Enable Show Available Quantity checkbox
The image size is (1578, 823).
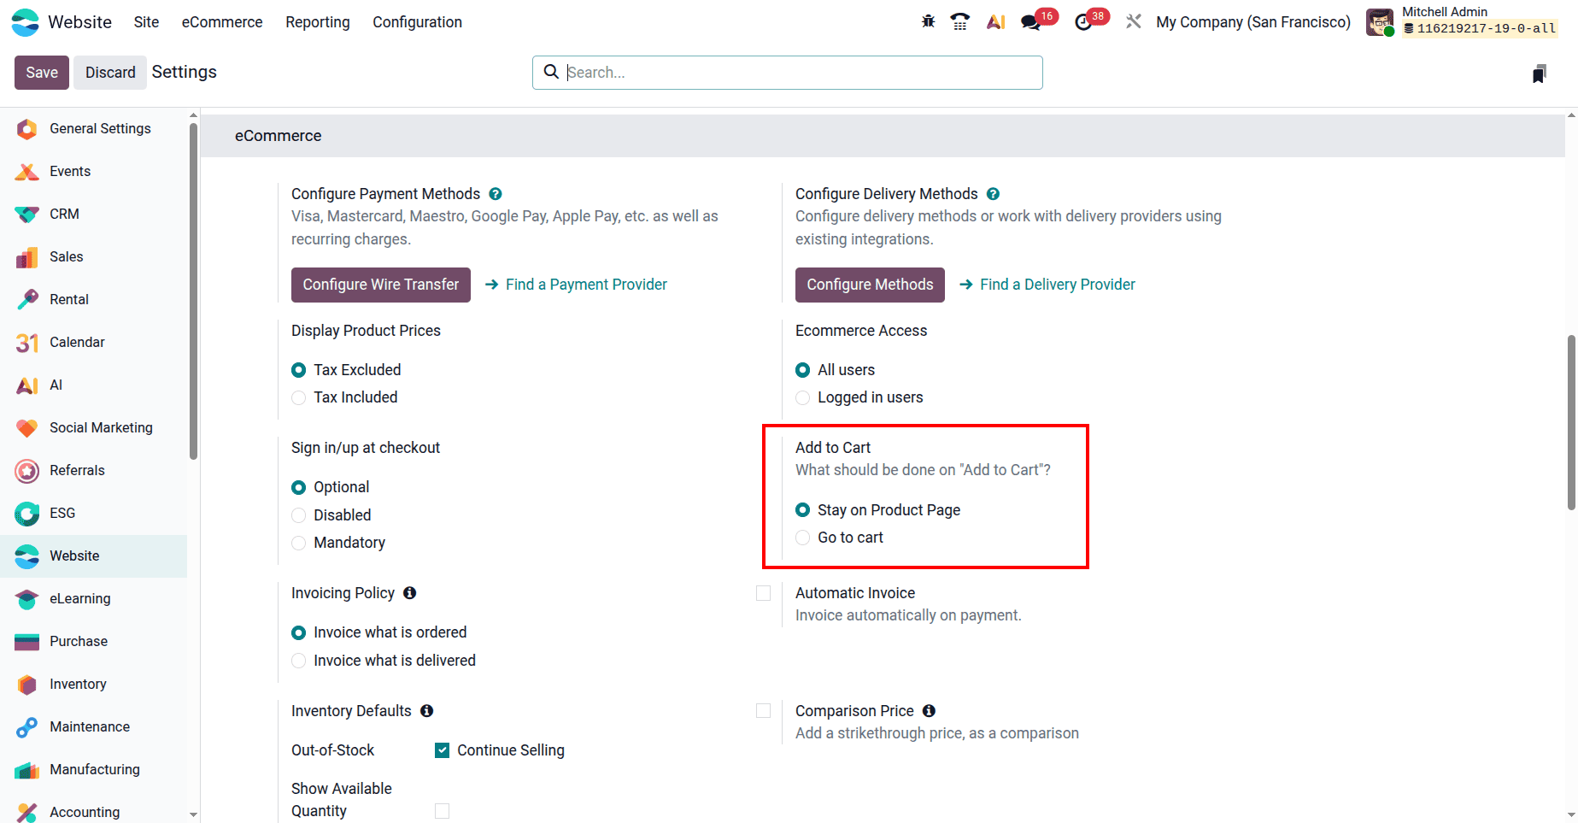click(x=442, y=811)
